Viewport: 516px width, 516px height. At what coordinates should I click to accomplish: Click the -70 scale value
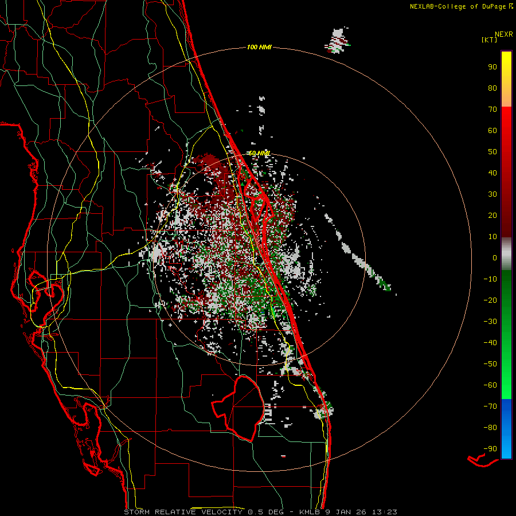coord(490,406)
